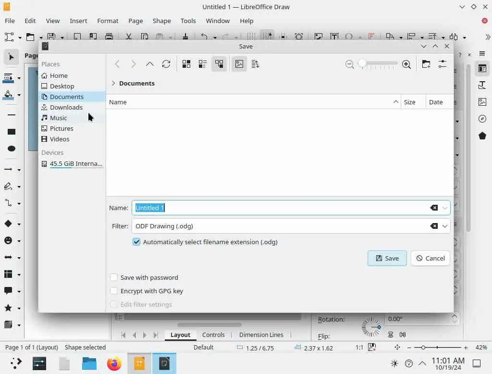This screenshot has height=374, width=492.
Task: Open symbol shapes smiley dropdown
Action: 19,241
